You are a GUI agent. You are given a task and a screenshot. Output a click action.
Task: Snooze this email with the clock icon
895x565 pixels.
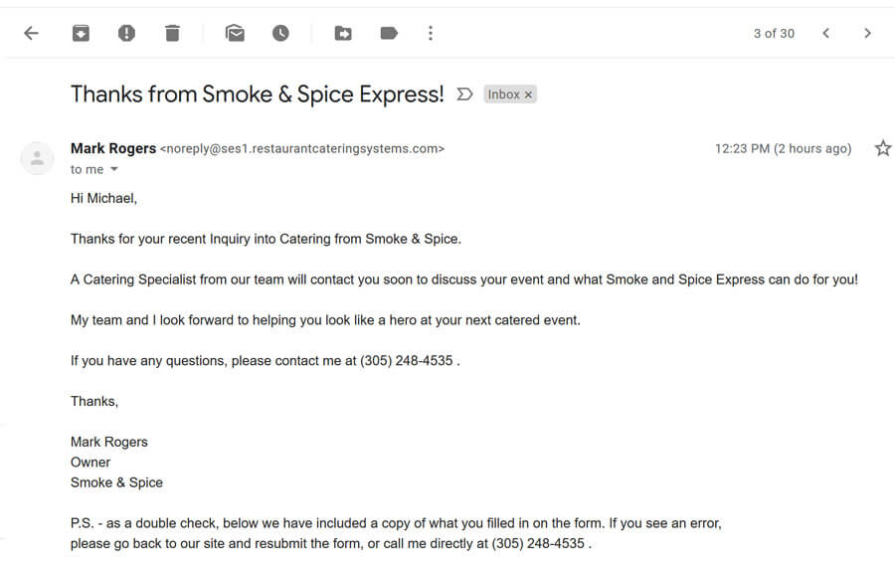point(280,33)
